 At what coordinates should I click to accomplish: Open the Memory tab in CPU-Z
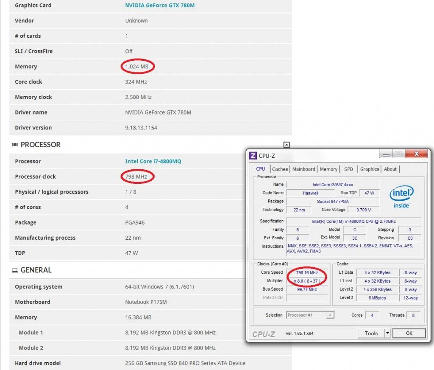point(328,169)
